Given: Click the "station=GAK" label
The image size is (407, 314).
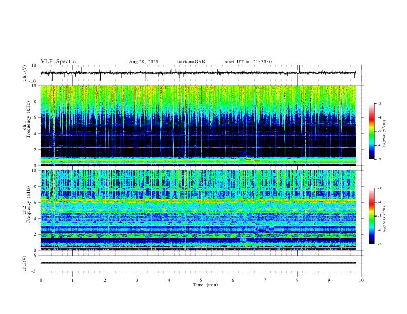Looking at the screenshot, I should [191, 62].
